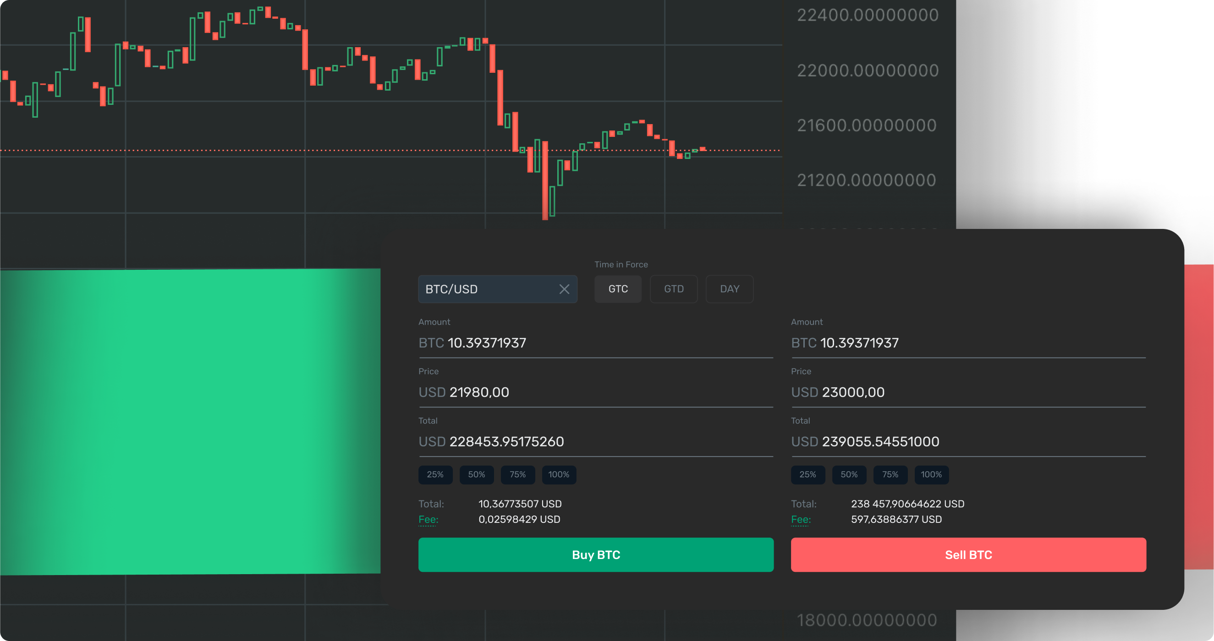Edit the sell Amount BTC field
1214x641 pixels.
coord(968,343)
